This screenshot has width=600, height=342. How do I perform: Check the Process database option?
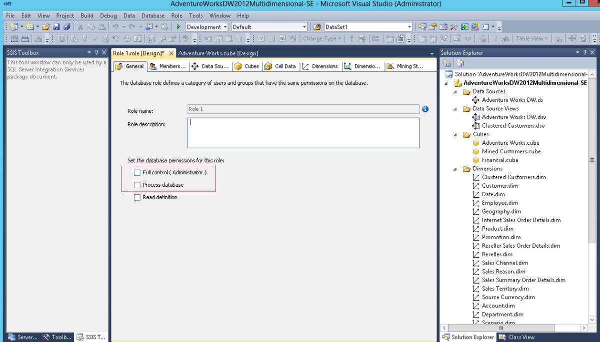pyautogui.click(x=137, y=185)
